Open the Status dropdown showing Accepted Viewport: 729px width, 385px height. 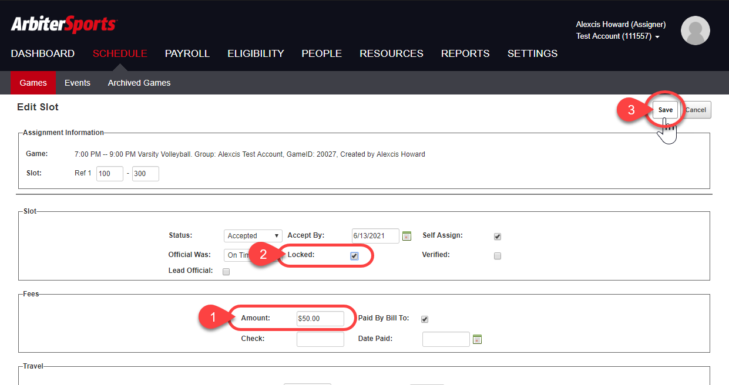click(x=253, y=236)
